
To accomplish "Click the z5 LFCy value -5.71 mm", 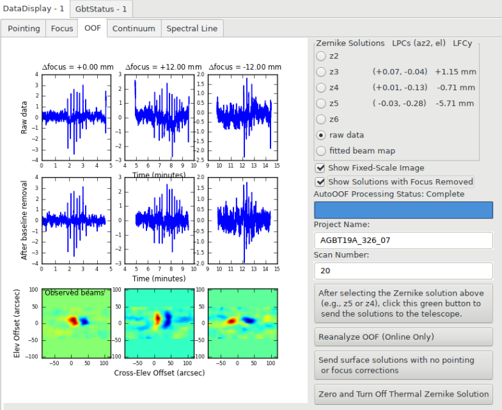I will click(x=455, y=104).
